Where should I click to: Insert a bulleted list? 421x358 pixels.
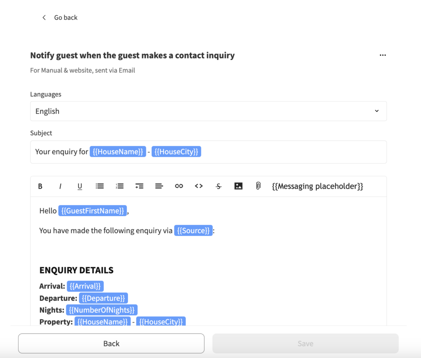[99, 186]
